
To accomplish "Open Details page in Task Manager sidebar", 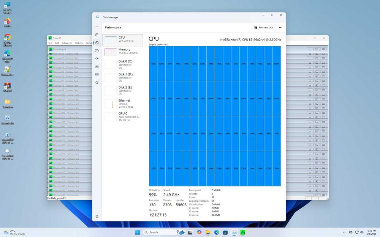I will (x=97, y=74).
